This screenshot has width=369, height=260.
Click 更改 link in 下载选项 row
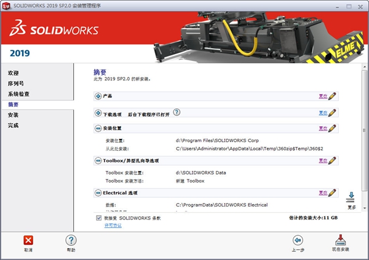(x=323, y=113)
